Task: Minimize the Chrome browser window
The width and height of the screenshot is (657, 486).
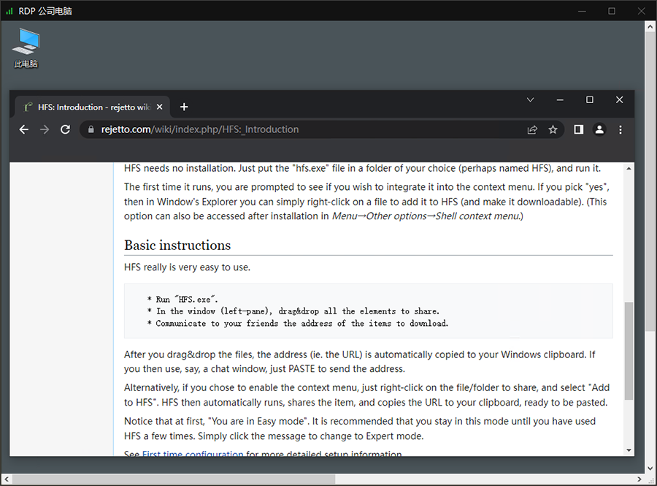Action: 560,100
